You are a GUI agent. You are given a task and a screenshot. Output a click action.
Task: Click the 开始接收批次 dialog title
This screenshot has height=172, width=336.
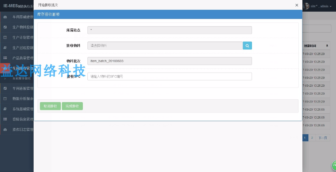coord(48,5)
